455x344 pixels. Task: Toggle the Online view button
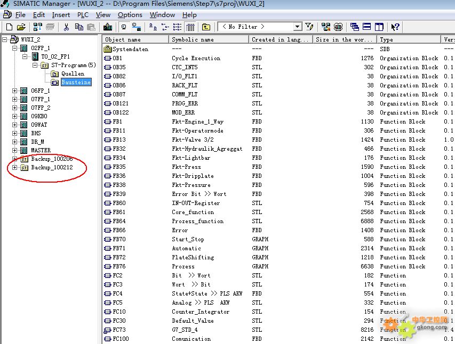pos(137,27)
